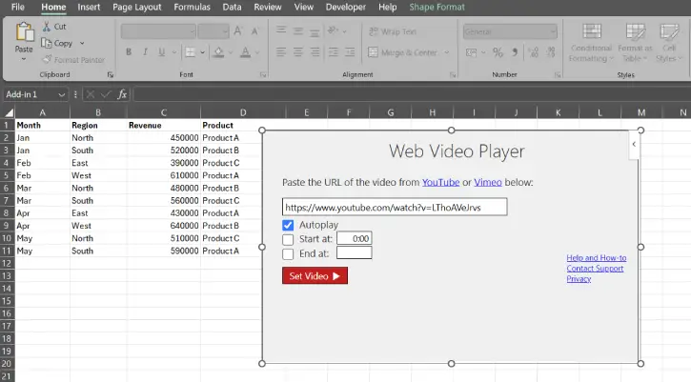Enable the Start at checkbox
The width and height of the screenshot is (691, 382).
[288, 239]
